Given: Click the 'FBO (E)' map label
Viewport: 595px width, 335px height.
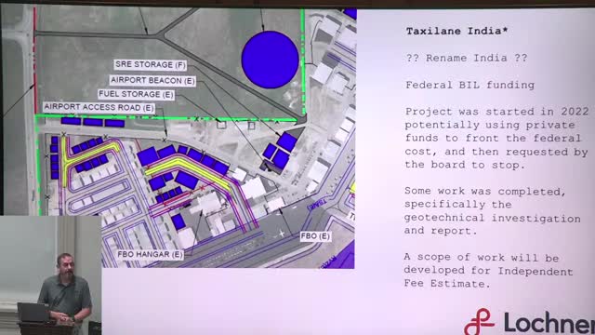Looking at the screenshot, I should tap(315, 236).
